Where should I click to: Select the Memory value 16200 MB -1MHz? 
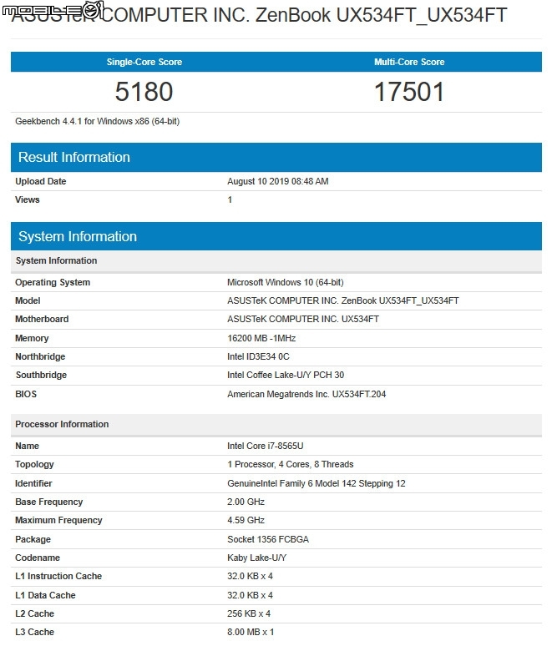[261, 338]
